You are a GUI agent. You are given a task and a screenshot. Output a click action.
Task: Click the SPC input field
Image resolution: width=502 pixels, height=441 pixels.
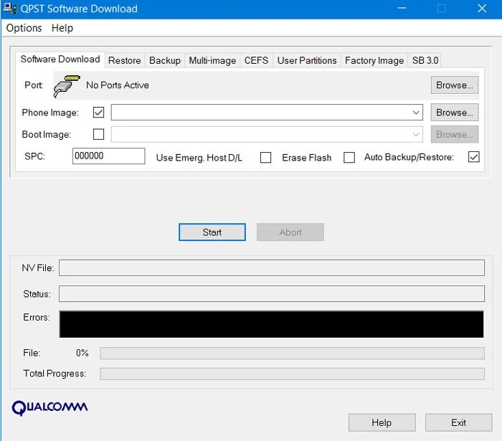[x=108, y=156]
